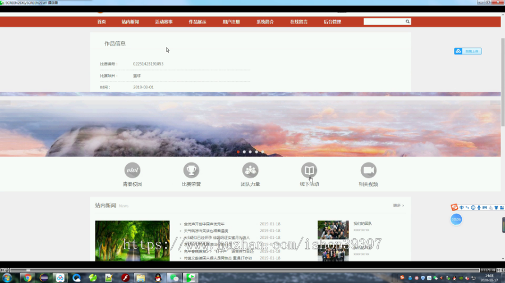Open the 青春校园 circle icon
The height and width of the screenshot is (283, 505).
click(132, 170)
